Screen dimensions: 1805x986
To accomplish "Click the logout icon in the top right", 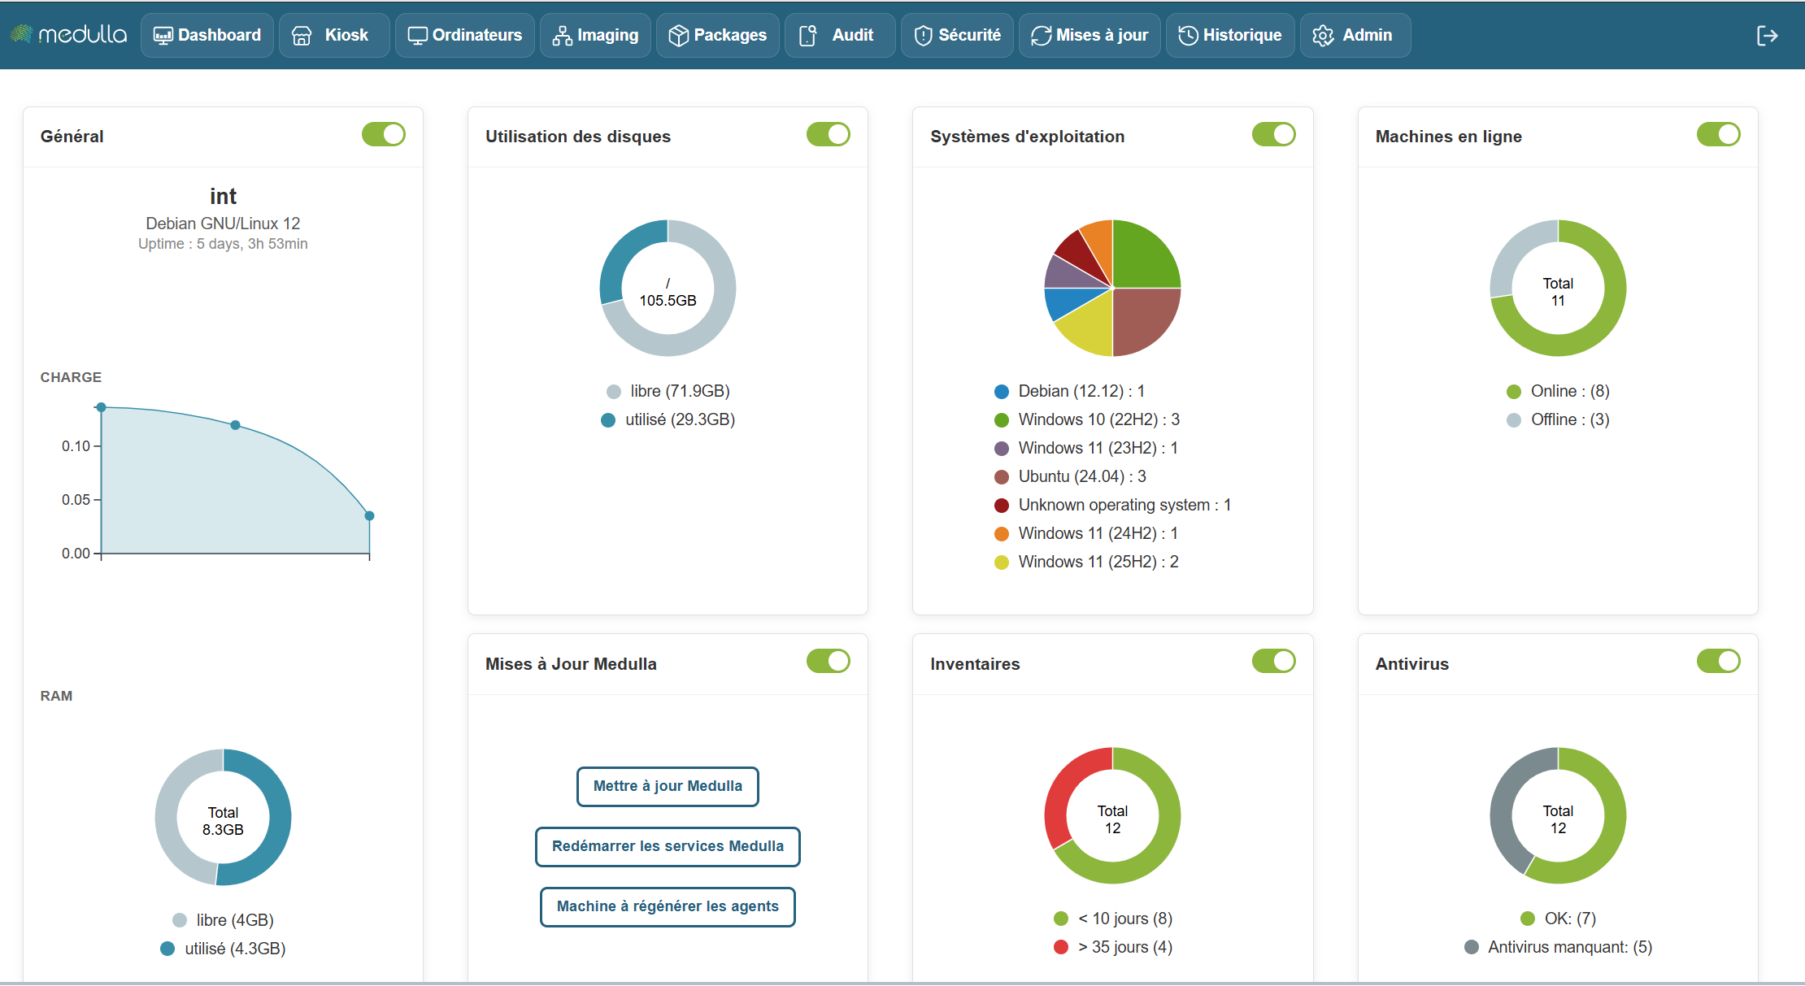I will (1767, 36).
